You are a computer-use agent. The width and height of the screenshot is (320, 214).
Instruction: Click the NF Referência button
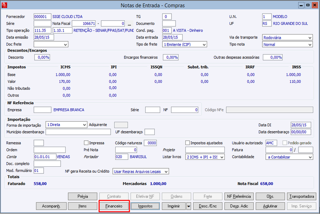tap(239, 196)
